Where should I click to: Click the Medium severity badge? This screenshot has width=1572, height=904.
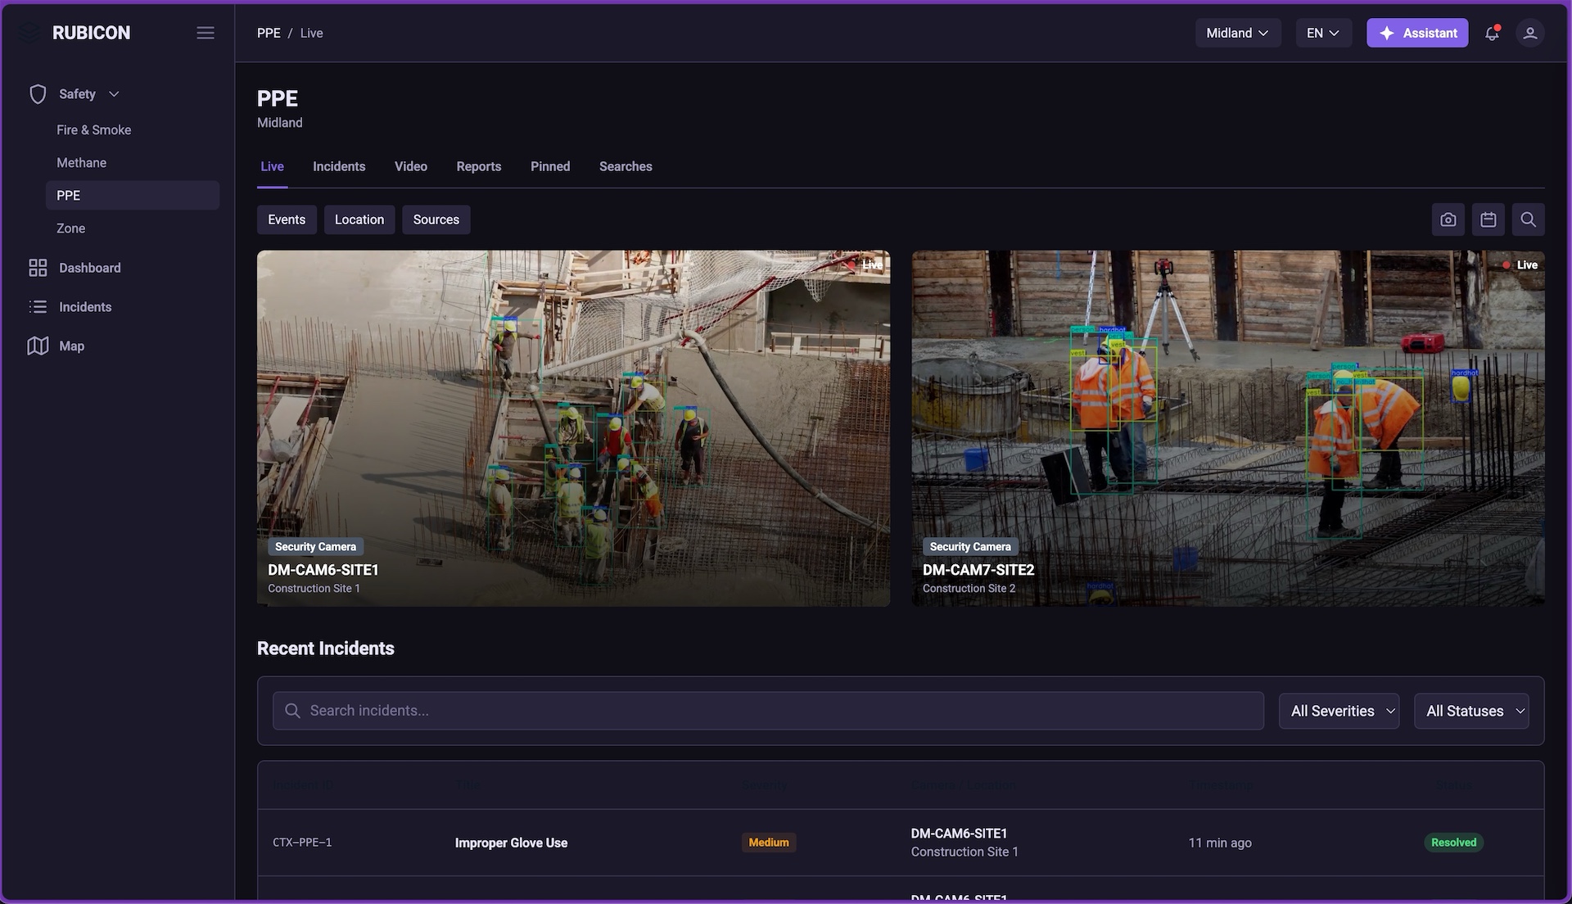point(769,843)
